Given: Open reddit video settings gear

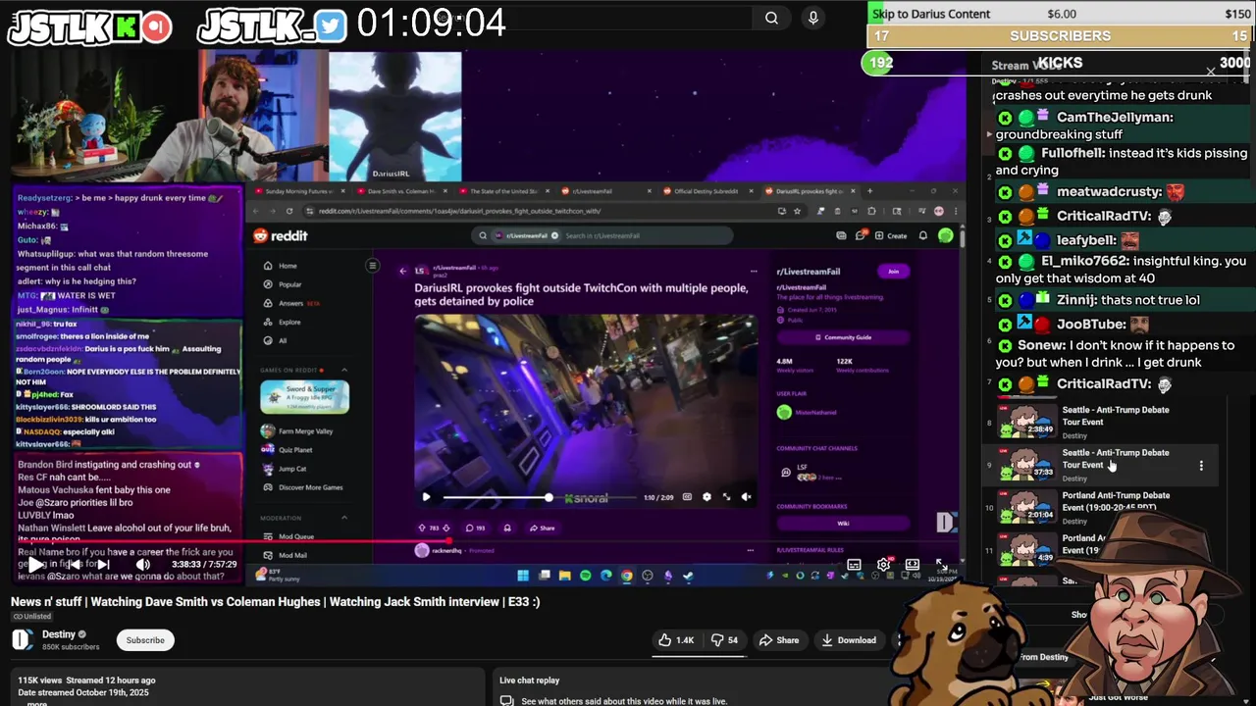Looking at the screenshot, I should 706,497.
